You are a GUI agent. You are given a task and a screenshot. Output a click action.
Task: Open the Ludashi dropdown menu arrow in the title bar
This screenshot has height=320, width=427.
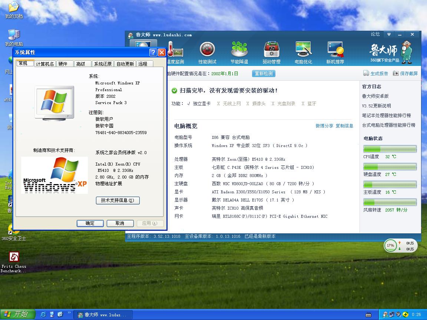pyautogui.click(x=389, y=34)
